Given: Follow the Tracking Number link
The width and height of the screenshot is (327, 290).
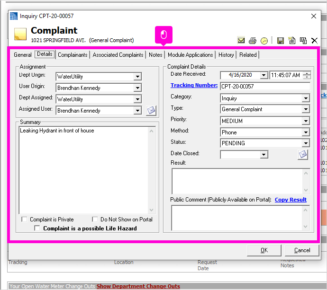Looking at the screenshot, I should coord(194,85).
